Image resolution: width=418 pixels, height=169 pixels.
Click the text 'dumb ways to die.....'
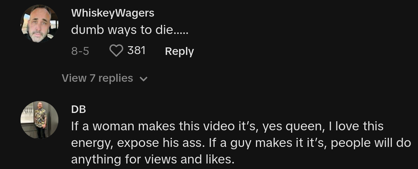click(130, 30)
